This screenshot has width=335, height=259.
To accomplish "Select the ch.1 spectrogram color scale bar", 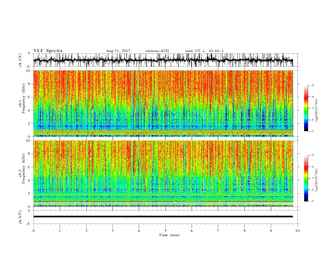I will (x=306, y=108).
